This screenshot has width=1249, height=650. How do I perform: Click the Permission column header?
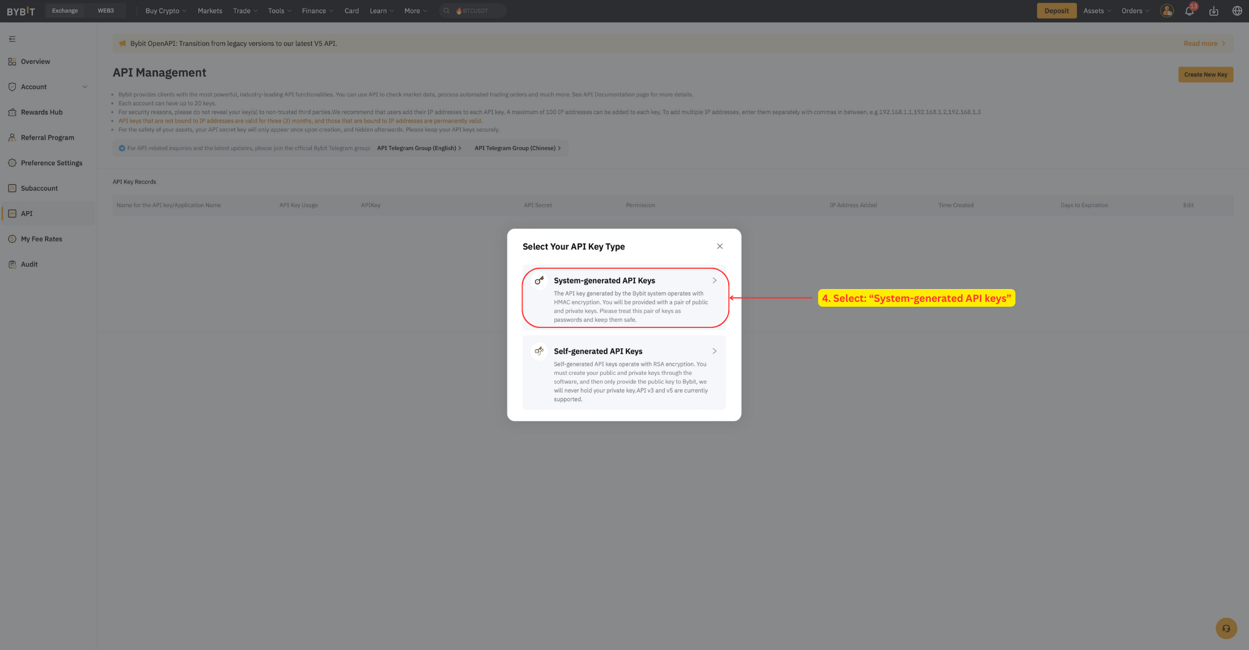[x=640, y=205]
